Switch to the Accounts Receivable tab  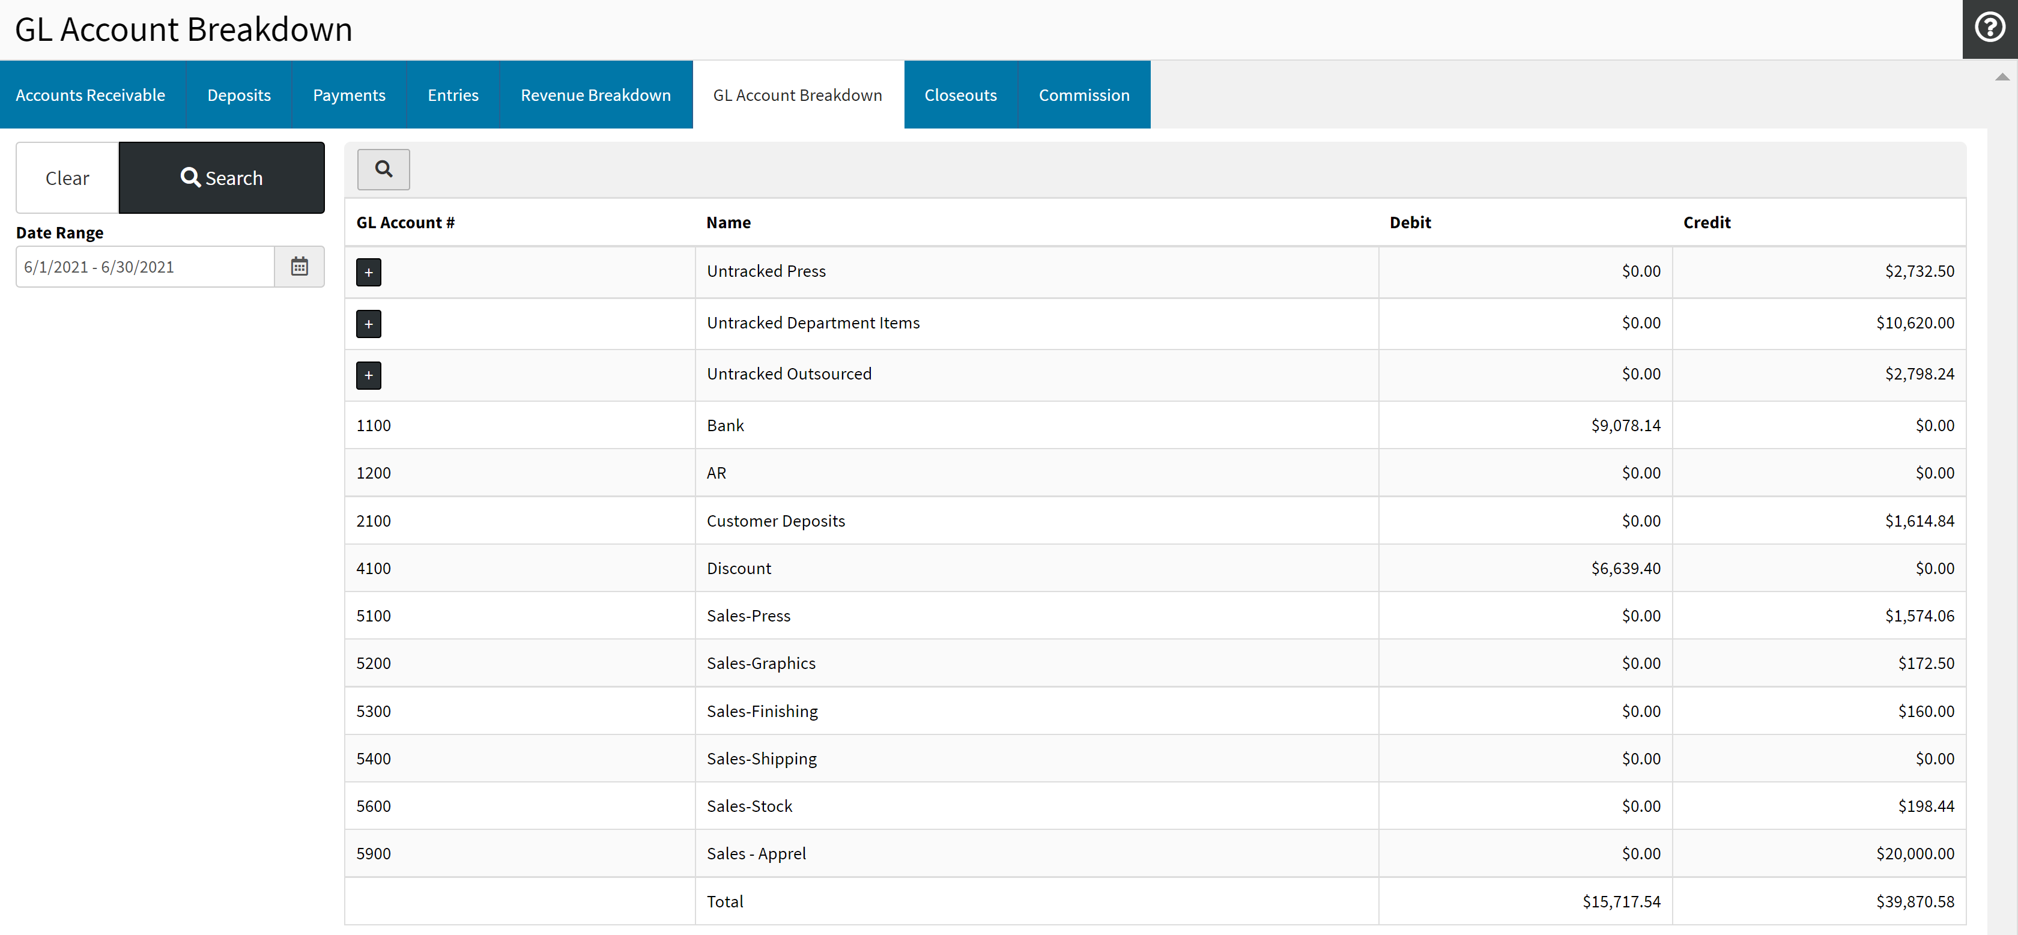tap(90, 95)
